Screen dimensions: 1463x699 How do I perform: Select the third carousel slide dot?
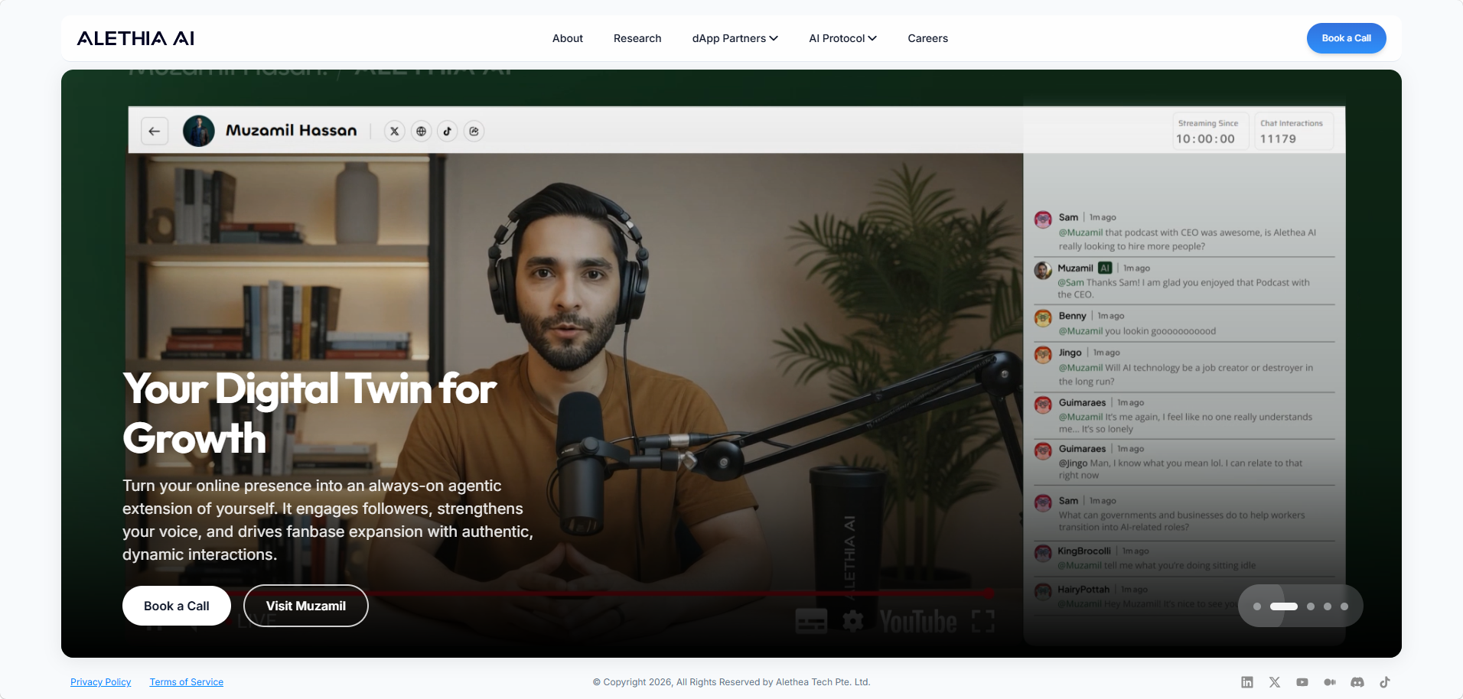click(x=1311, y=606)
